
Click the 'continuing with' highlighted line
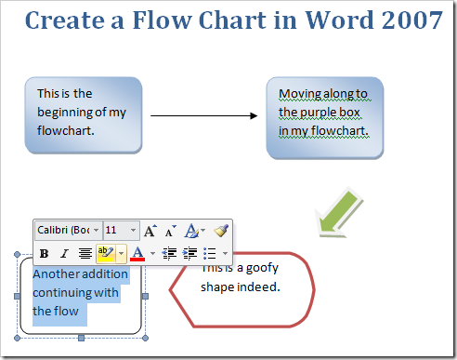click(x=75, y=293)
